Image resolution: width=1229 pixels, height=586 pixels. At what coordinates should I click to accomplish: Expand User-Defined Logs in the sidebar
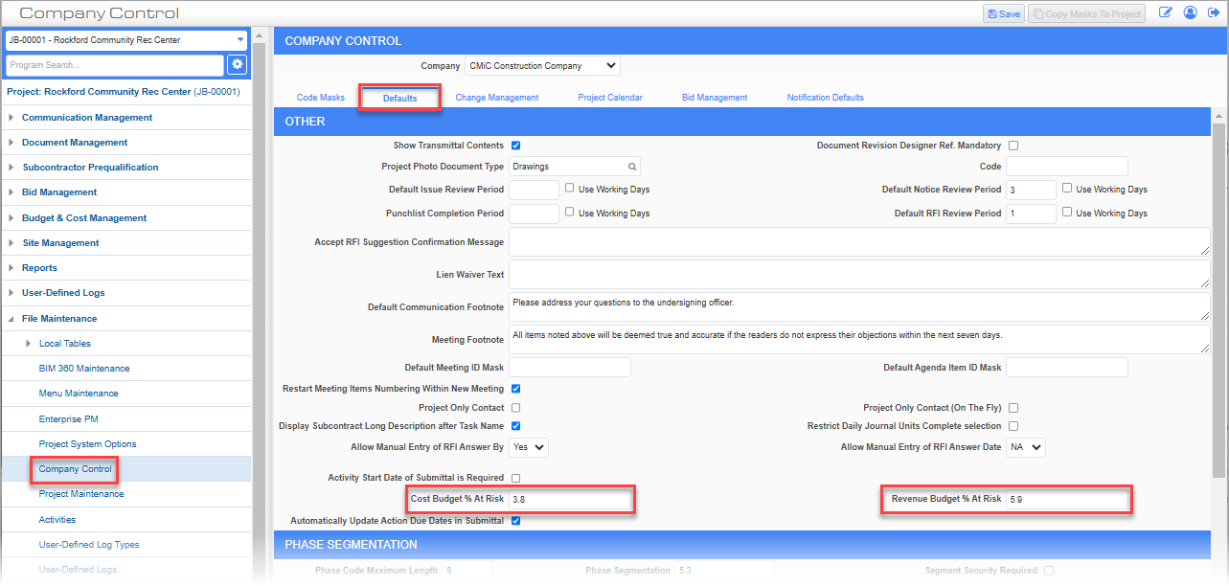(11, 293)
